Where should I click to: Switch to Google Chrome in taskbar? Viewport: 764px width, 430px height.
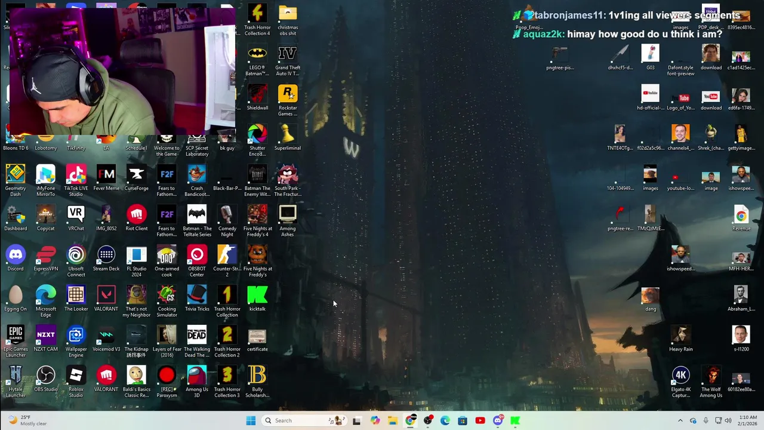410,420
